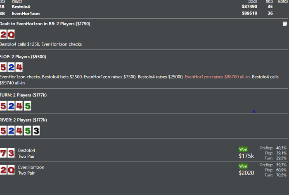
Task: Click the Player column header
Action: point(17,2)
